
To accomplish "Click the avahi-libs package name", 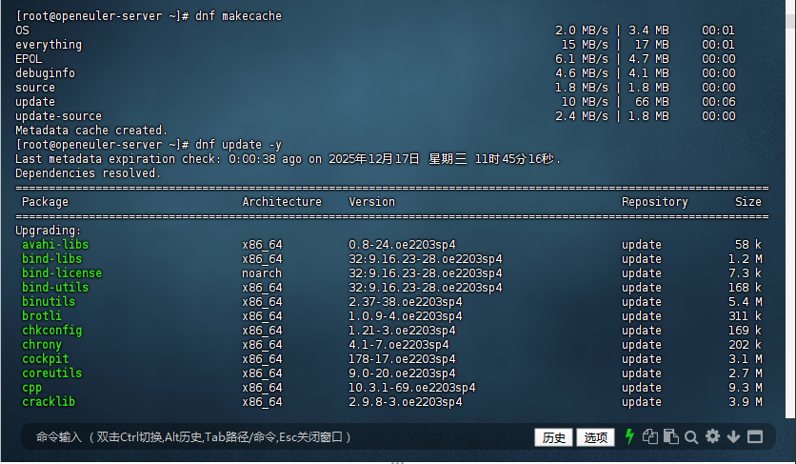I will coord(55,245).
